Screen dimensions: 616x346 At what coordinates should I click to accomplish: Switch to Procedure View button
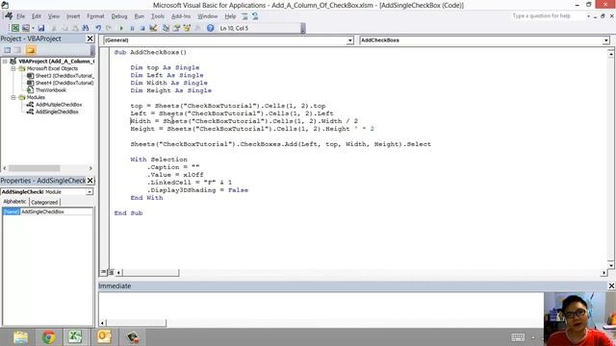[x=103, y=272]
